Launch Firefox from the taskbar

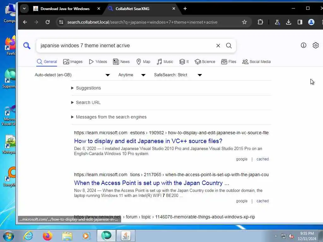point(48,236)
